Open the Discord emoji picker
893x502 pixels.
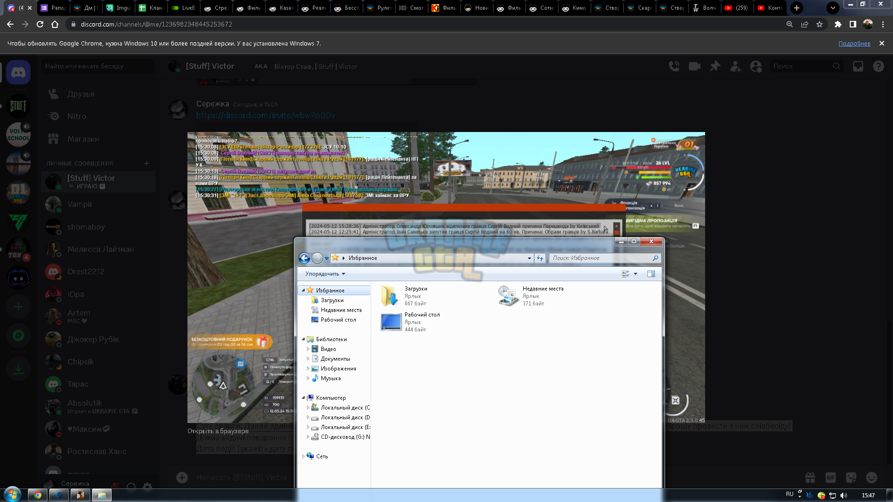tap(872, 477)
